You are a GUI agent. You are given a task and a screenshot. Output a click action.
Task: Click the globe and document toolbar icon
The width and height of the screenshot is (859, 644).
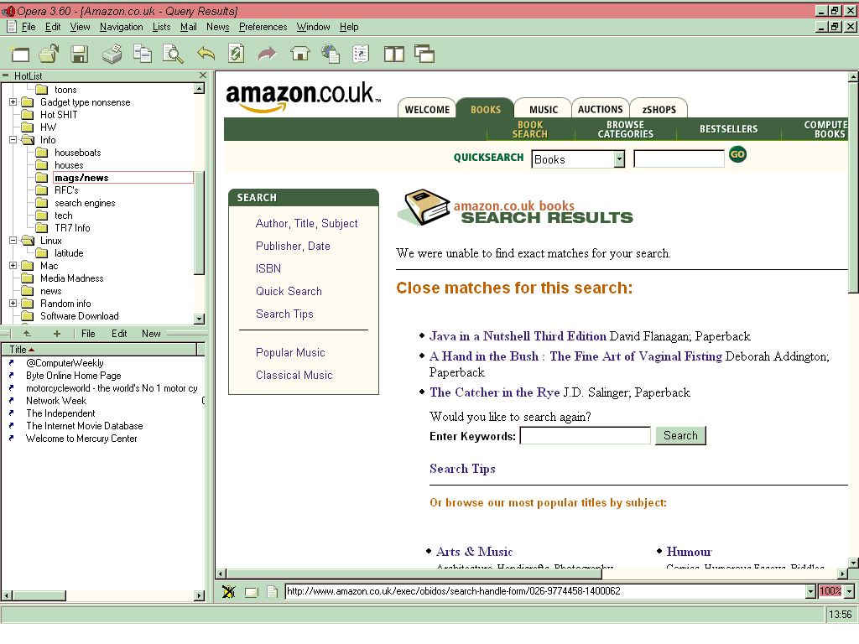[331, 54]
